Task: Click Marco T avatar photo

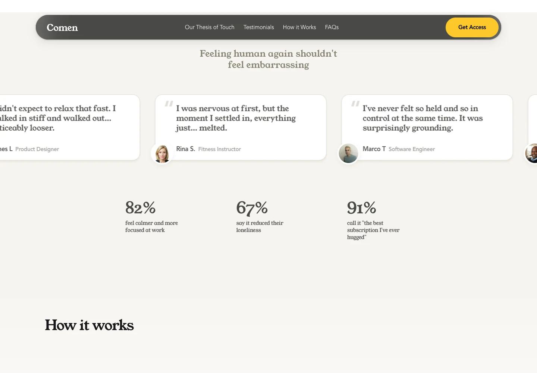Action: (349, 153)
